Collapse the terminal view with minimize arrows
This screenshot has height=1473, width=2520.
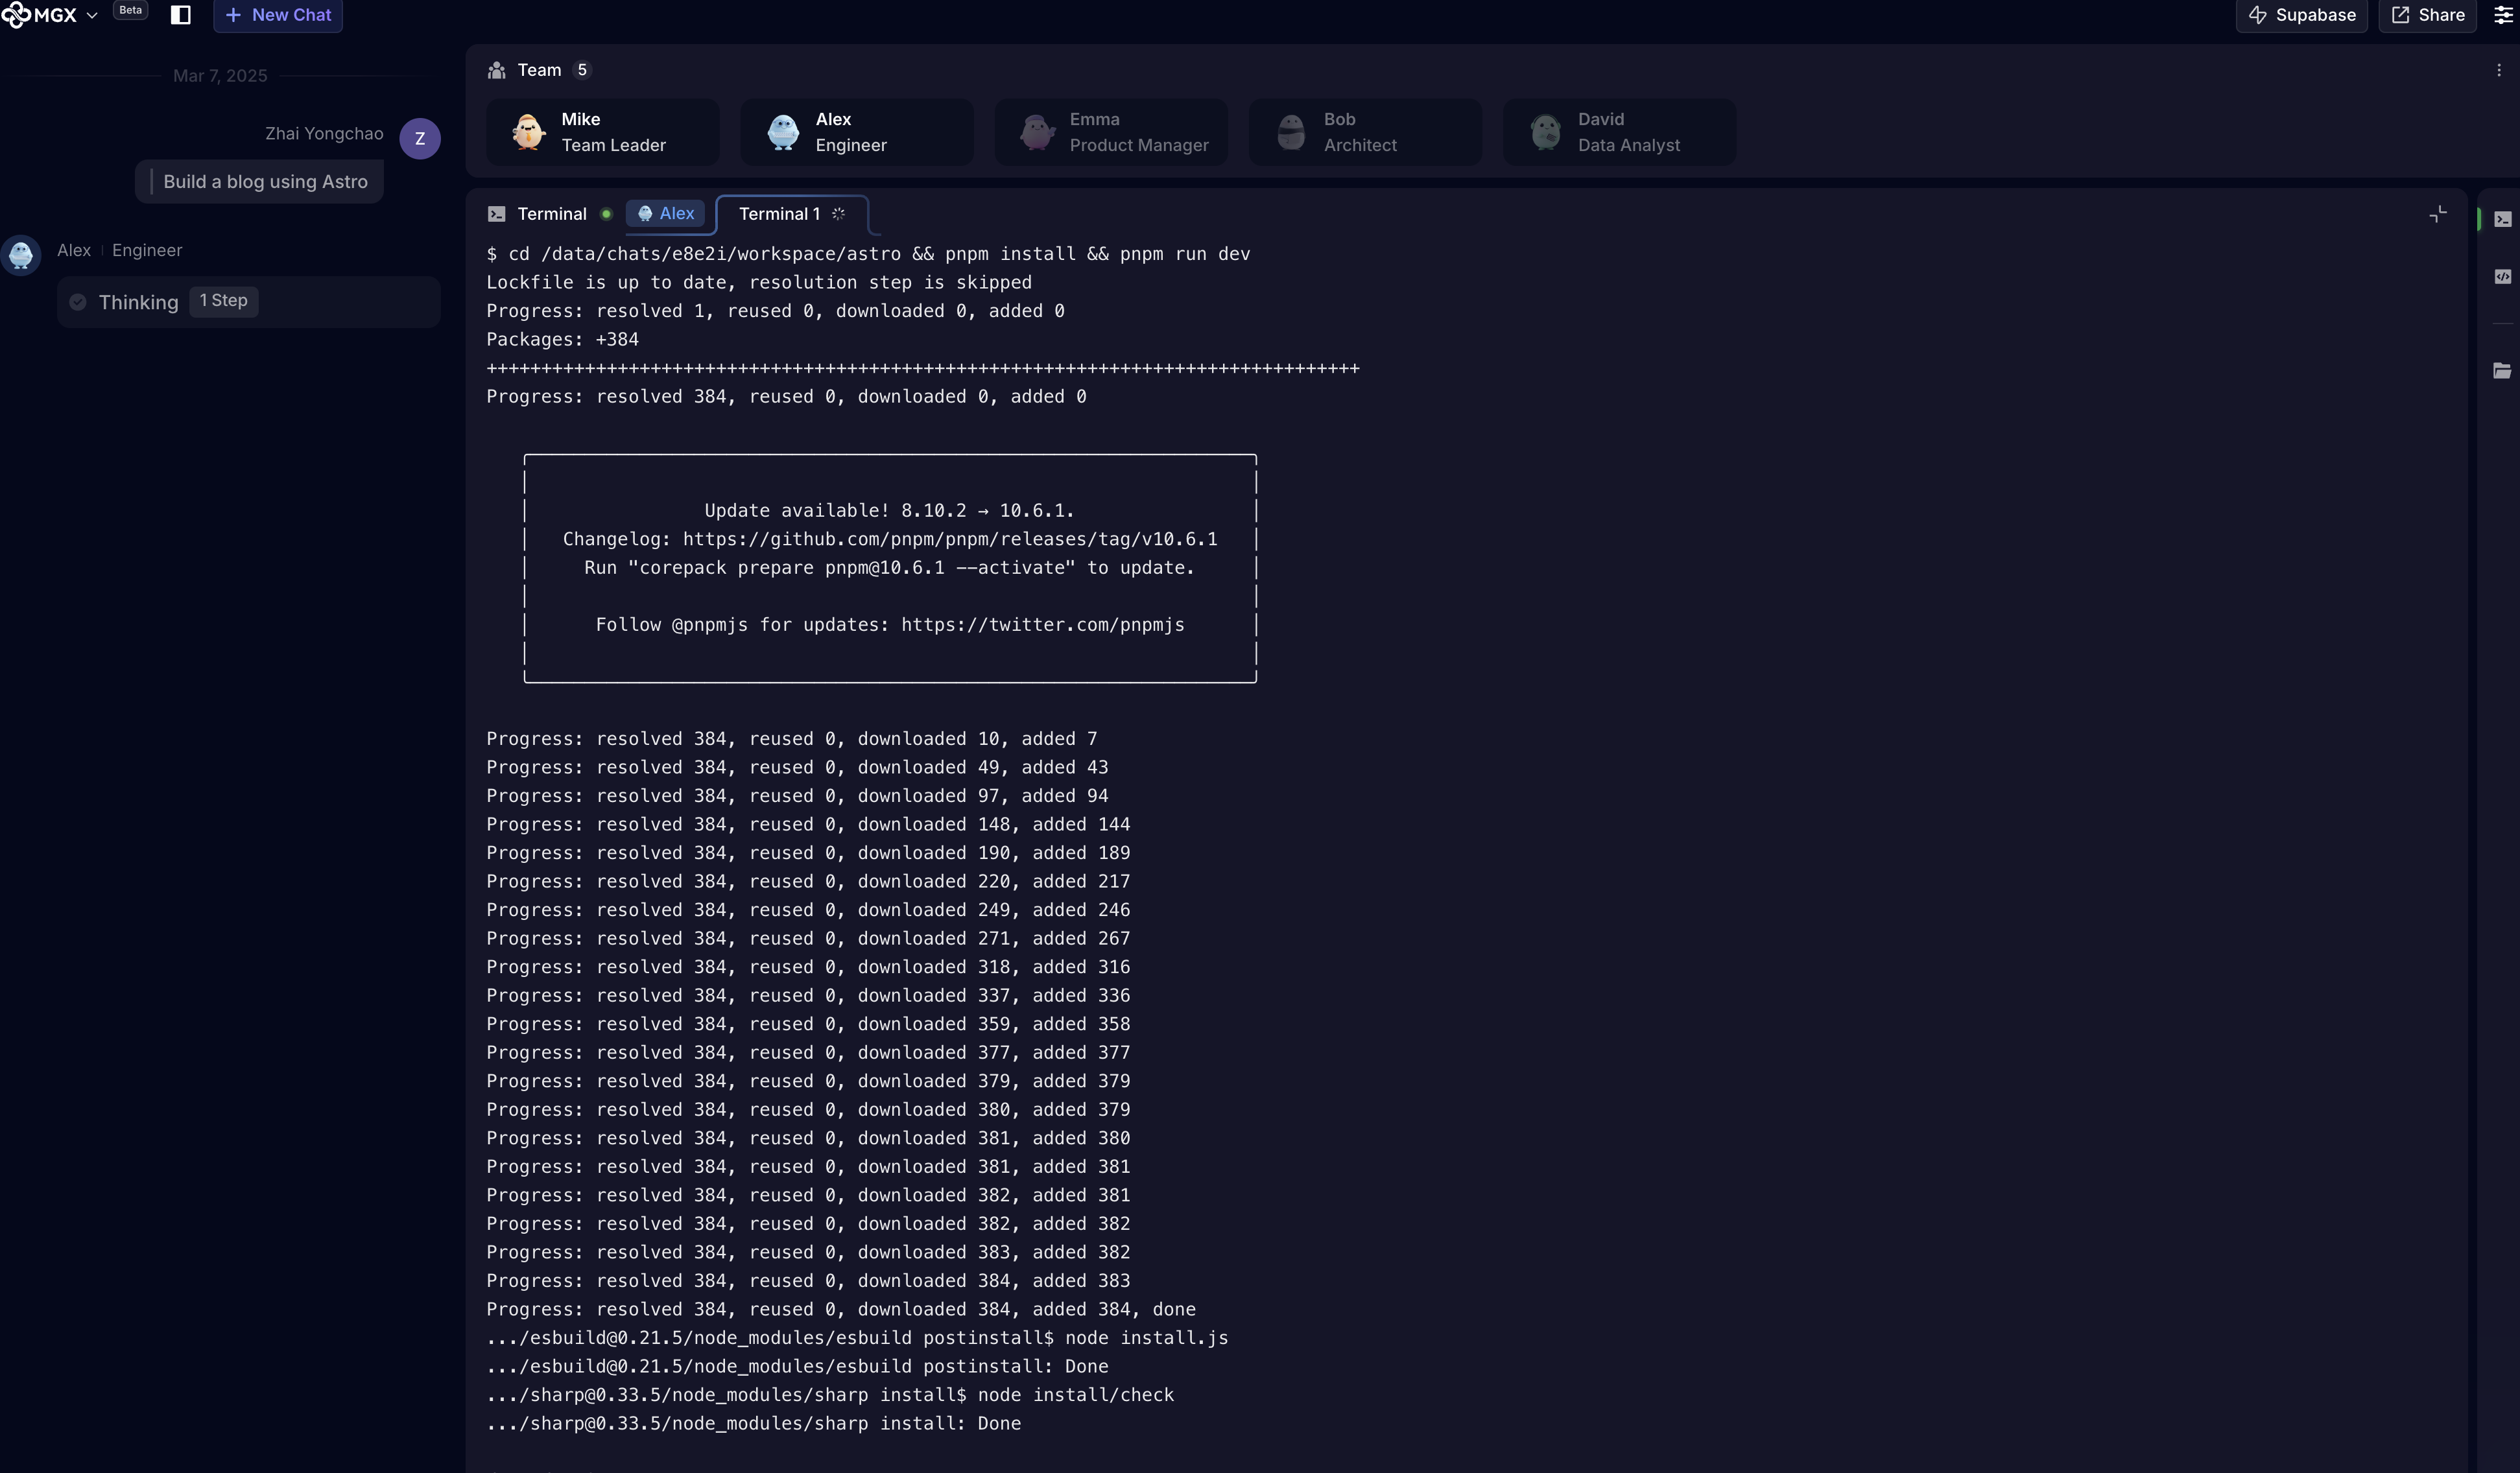(2438, 214)
